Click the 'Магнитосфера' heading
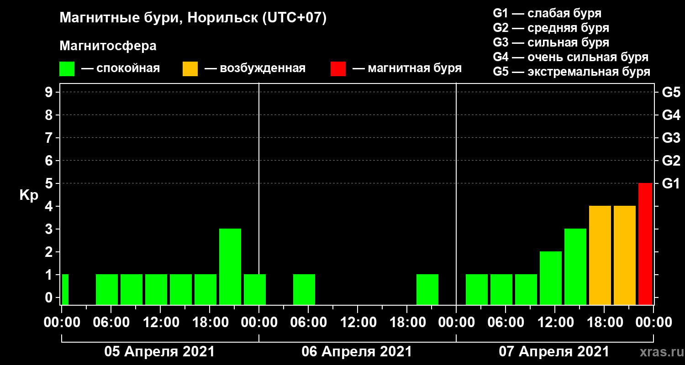The height and width of the screenshot is (365, 685). (x=108, y=46)
